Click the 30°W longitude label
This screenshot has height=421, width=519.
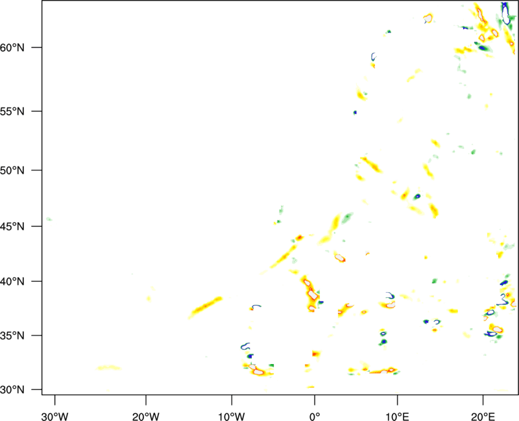tap(54, 416)
